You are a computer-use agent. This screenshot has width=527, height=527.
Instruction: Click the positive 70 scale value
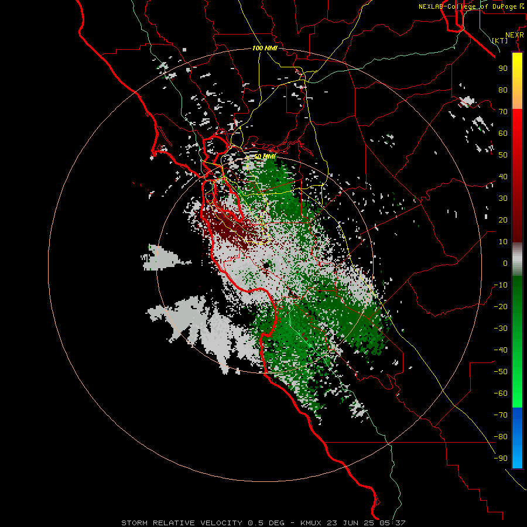[503, 112]
